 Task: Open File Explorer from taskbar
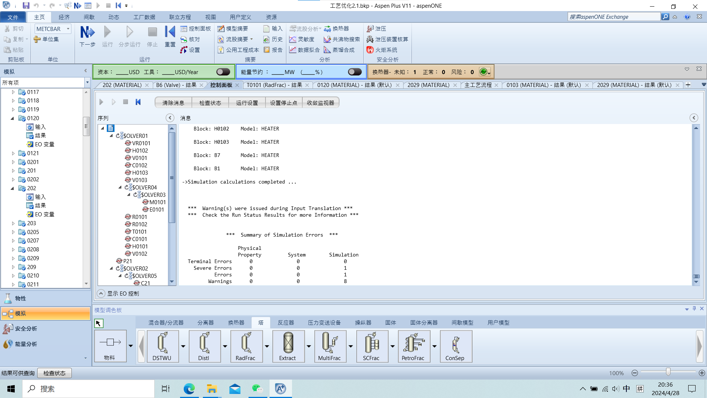(x=212, y=389)
